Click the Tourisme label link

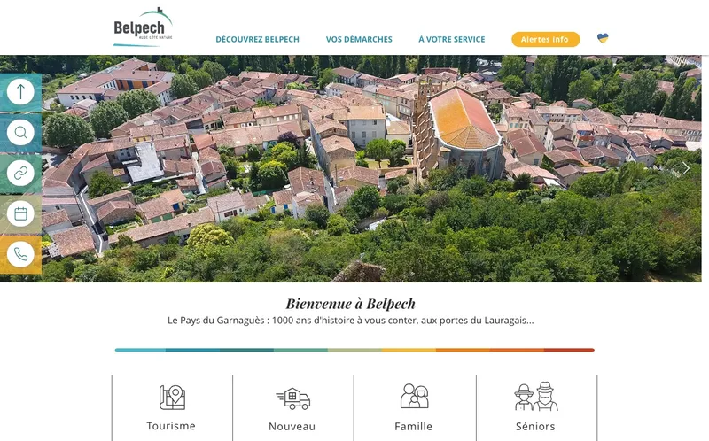click(x=171, y=426)
